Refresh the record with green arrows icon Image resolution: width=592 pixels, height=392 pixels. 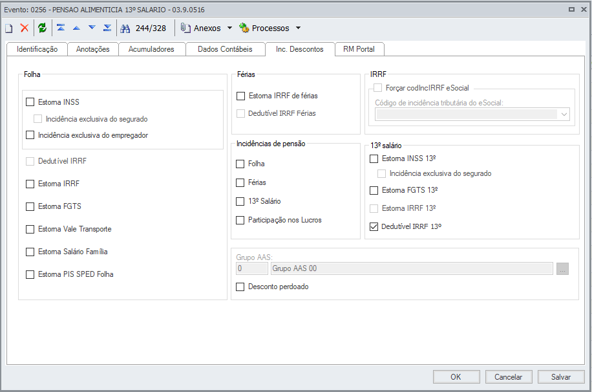(42, 28)
